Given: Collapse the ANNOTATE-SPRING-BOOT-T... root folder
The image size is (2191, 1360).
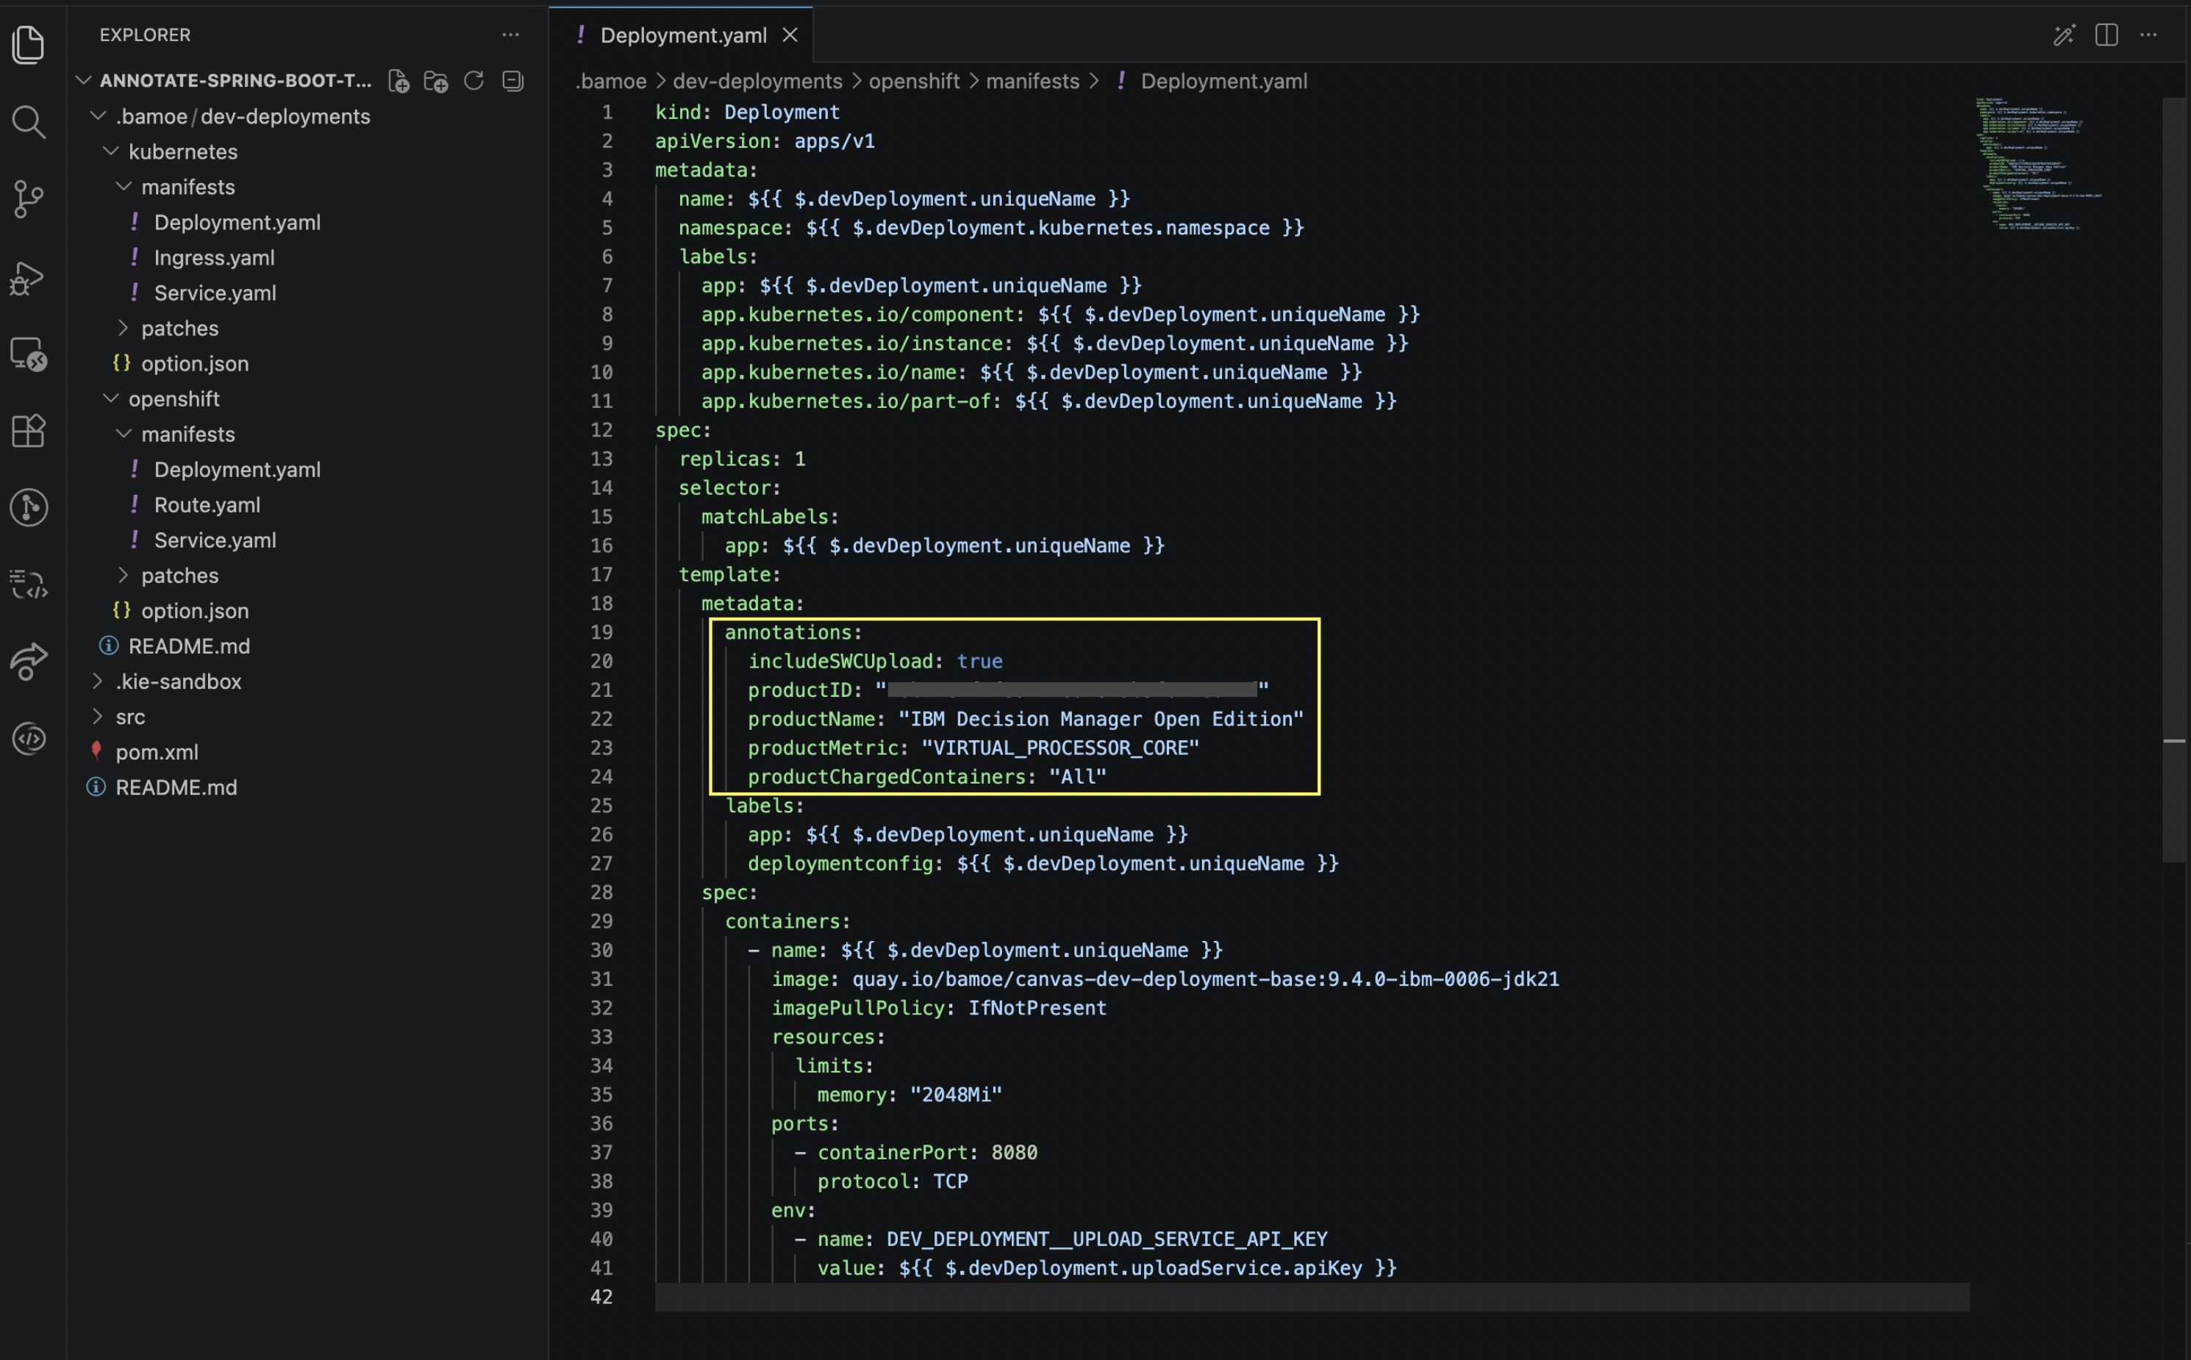Looking at the screenshot, I should tap(84, 80).
